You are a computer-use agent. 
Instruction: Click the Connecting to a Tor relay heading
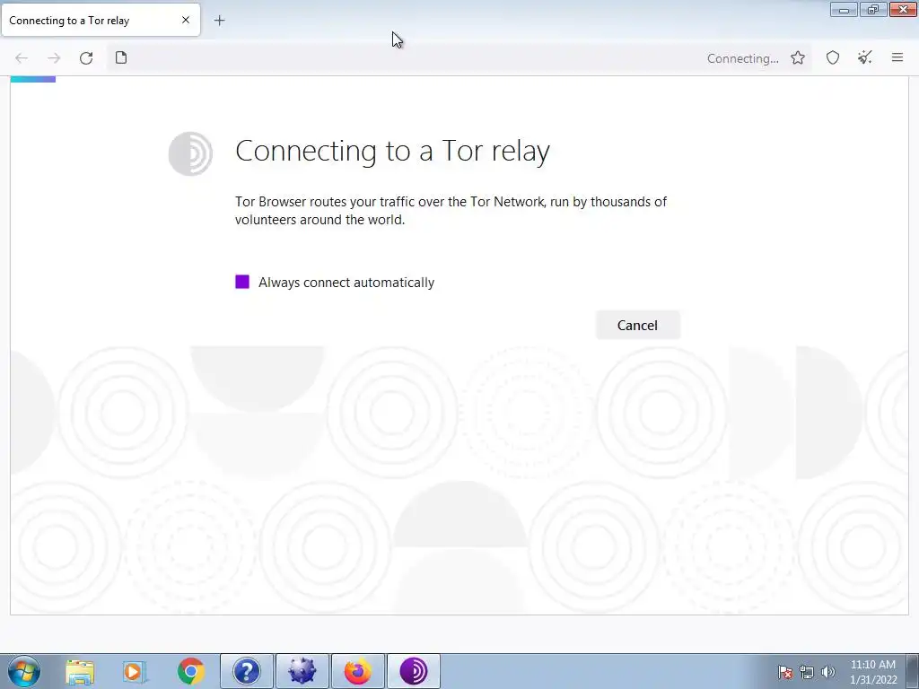point(392,151)
